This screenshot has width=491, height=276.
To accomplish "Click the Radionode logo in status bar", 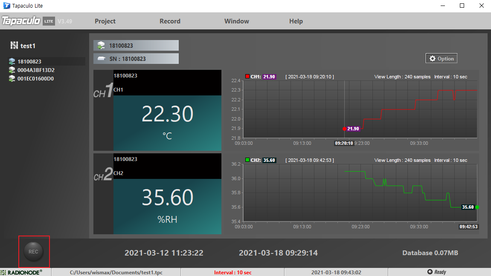I will coord(21,273).
